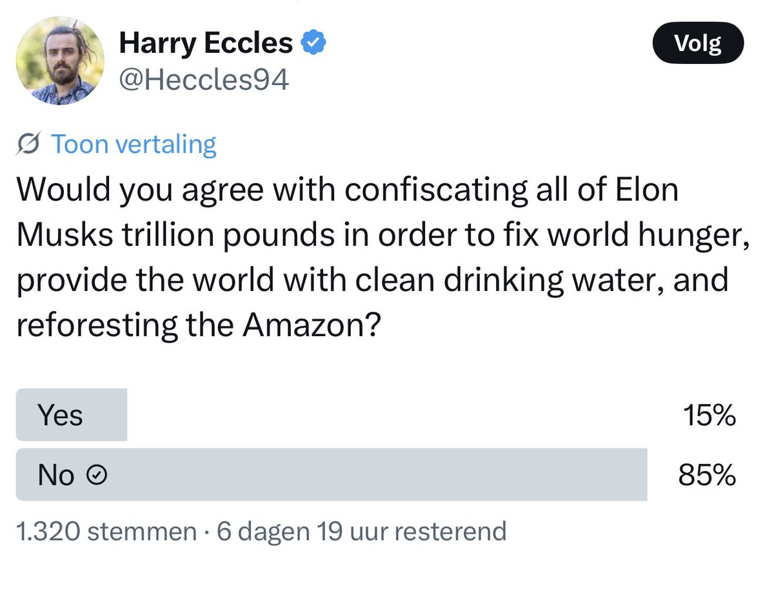The height and width of the screenshot is (606, 774).
Task: Click the No label text
Action: (x=57, y=476)
